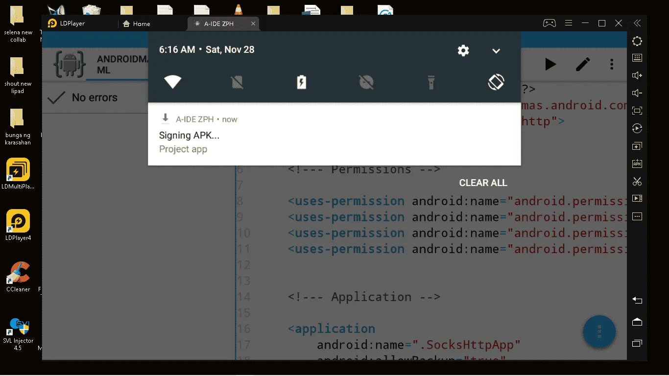Open LDPlayer settings gear in the sidebar

tap(637, 41)
